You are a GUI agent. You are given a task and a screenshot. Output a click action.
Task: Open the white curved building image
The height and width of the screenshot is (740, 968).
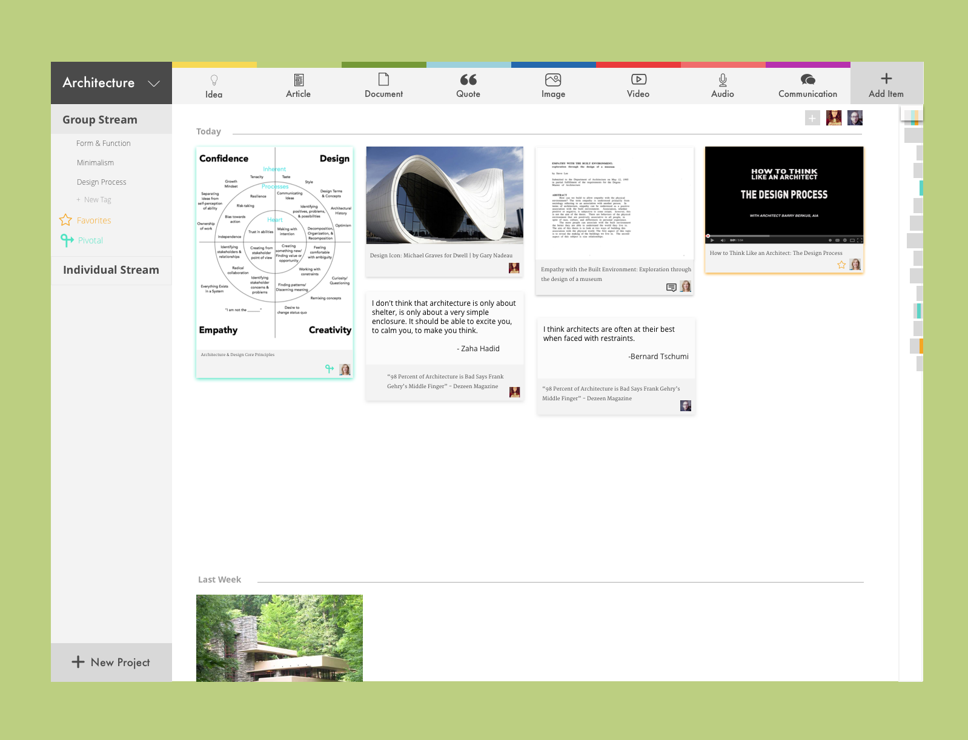[445, 195]
